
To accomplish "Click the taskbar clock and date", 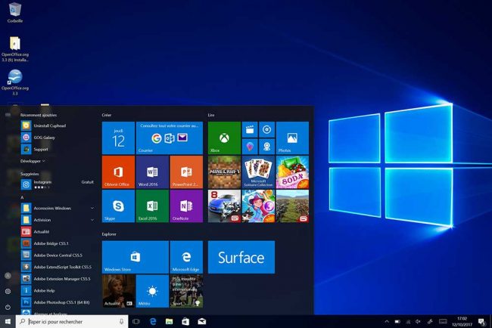I will pyautogui.click(x=462, y=321).
